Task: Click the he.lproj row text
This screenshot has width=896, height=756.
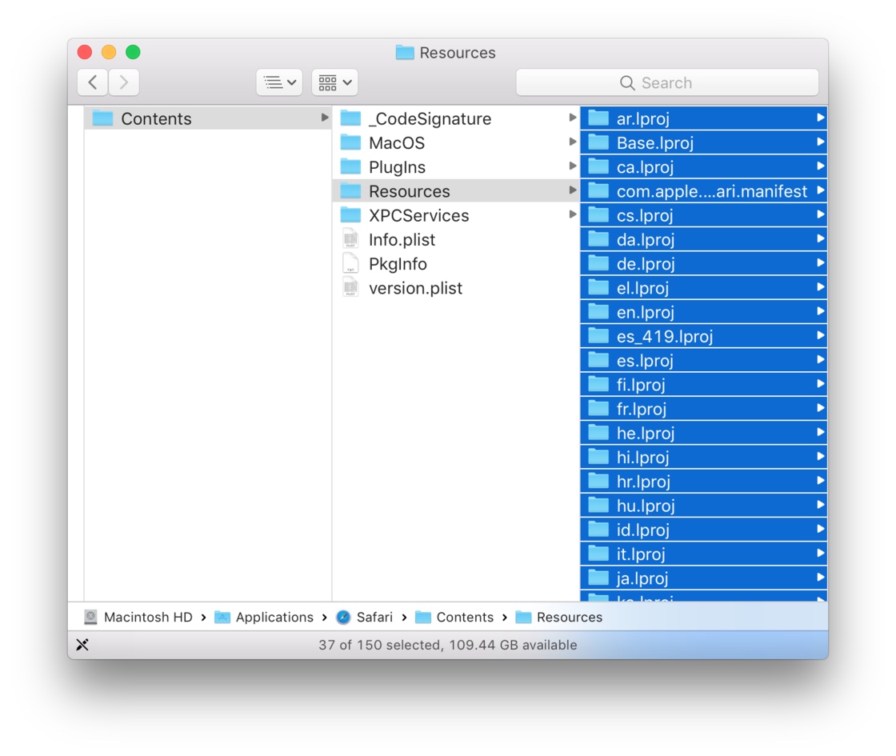Action: coord(645,433)
